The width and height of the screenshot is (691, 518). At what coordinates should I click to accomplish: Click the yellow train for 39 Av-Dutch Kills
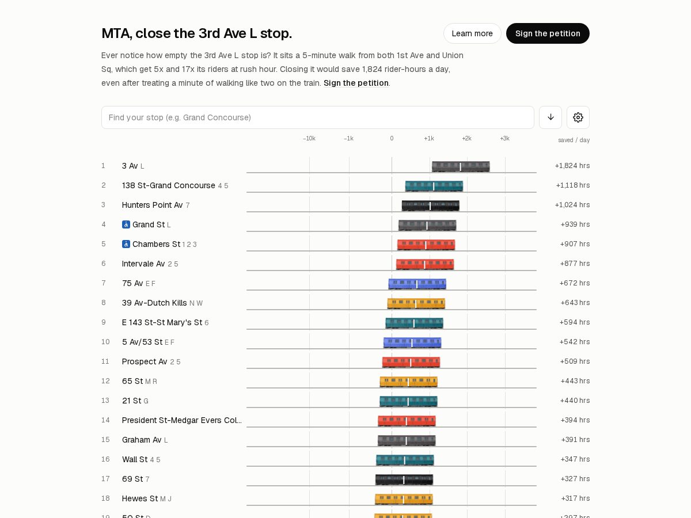coord(416,304)
